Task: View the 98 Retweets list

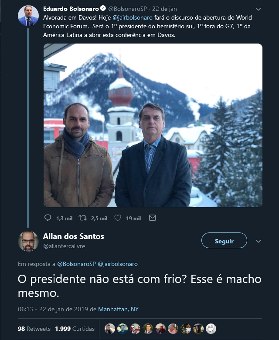Action: (34, 329)
